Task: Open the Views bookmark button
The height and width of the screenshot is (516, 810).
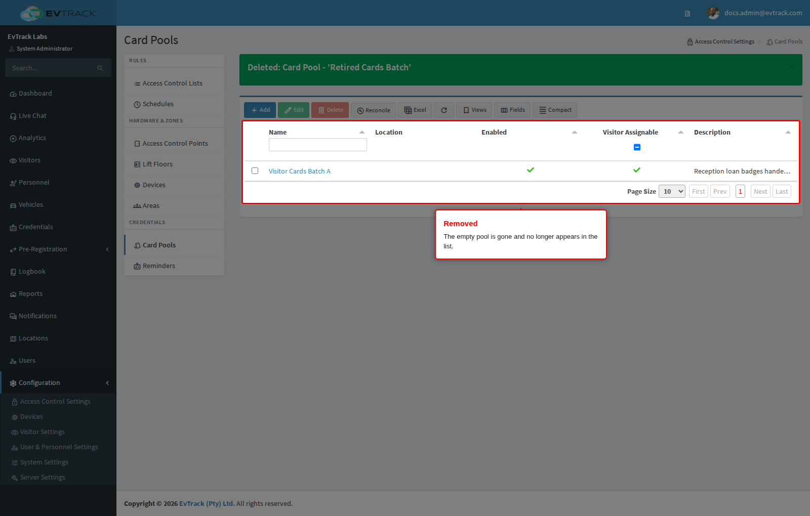Action: (474, 110)
